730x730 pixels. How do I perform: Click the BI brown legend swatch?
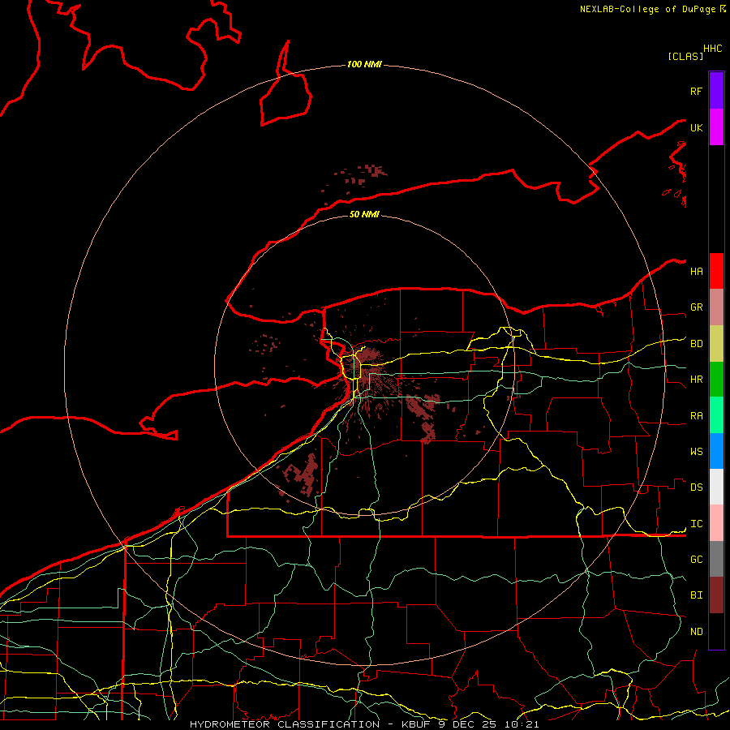716,595
